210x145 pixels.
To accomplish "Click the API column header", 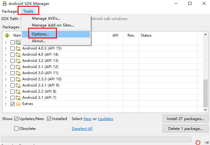I will (115, 35).
